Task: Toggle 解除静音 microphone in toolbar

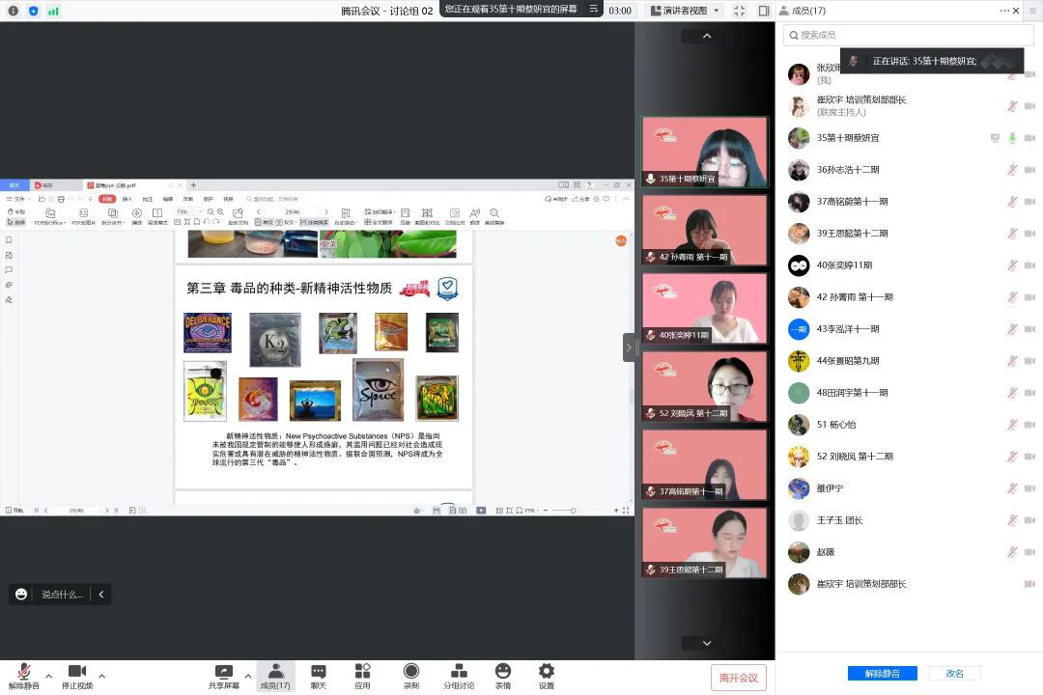Action: click(x=24, y=672)
